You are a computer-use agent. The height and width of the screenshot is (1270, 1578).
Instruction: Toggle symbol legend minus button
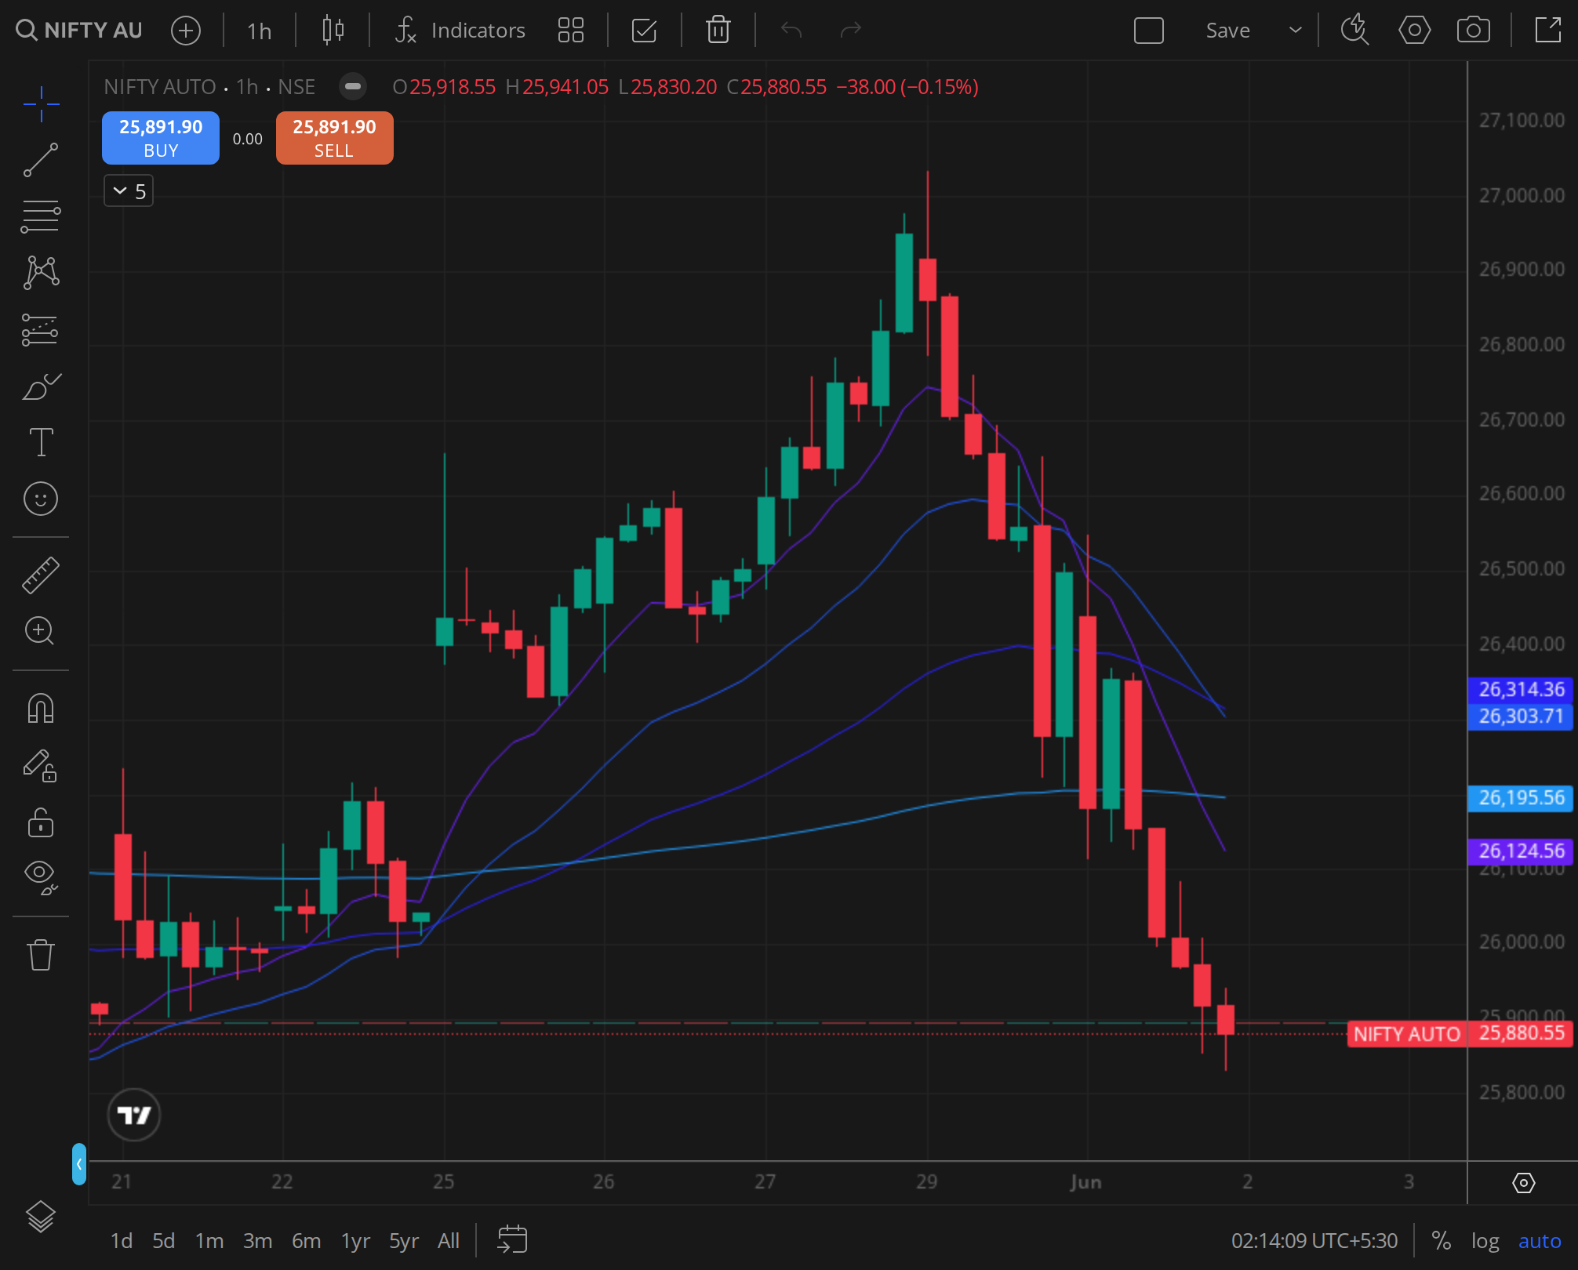[x=353, y=86]
